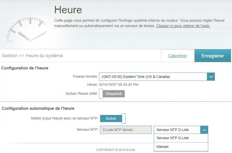The width and height of the screenshot is (232, 153).
Task: Click the chevron arrow of the time zone dropdown
Action: pos(211,76)
